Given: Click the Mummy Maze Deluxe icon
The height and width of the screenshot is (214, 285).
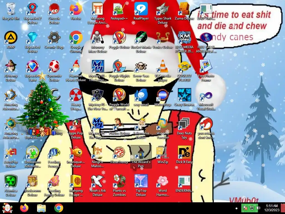Looking at the screenshot, I should coord(98,42).
